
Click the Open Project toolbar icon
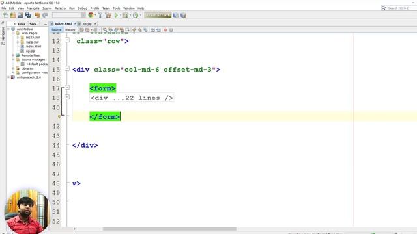(x=20, y=16)
